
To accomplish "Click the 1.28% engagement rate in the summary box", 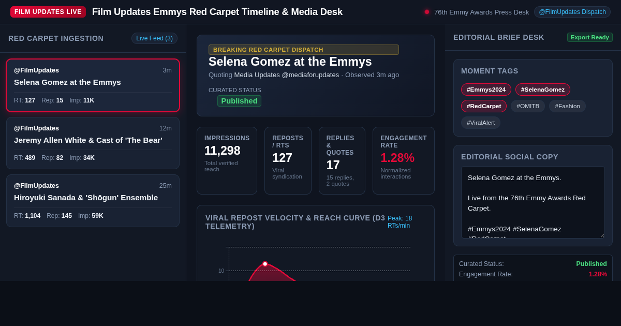I will (598, 274).
